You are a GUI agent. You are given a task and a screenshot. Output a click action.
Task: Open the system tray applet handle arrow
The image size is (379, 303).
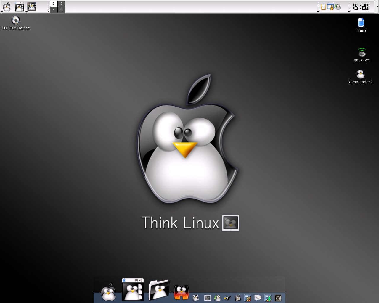click(318, 12)
